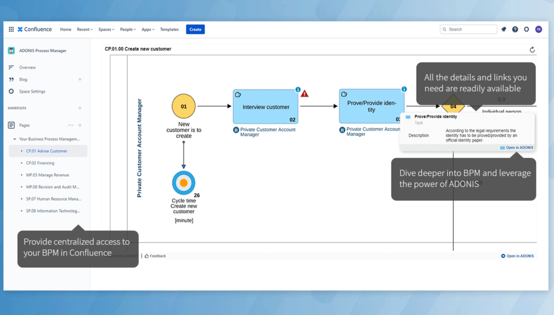Open SP.08 Information Technology page
Screen dimensions: 554x315
point(53,211)
